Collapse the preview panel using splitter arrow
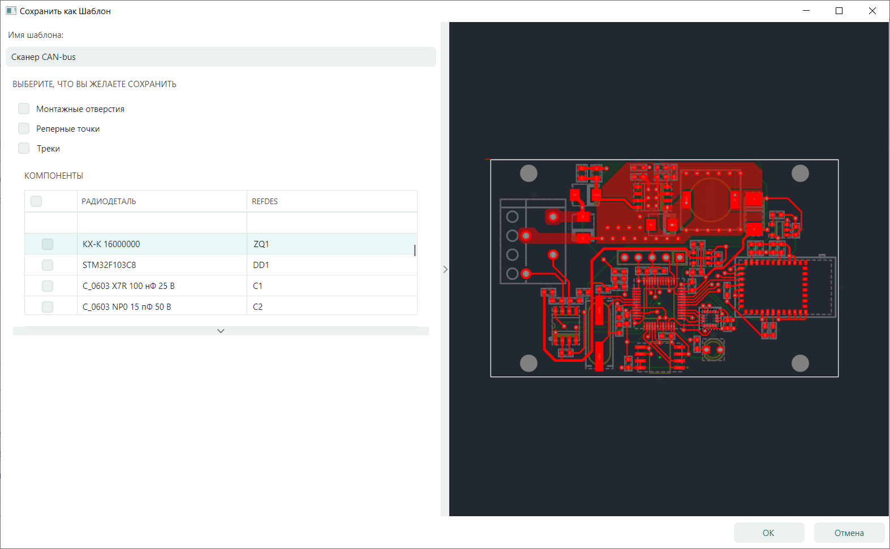 point(445,270)
